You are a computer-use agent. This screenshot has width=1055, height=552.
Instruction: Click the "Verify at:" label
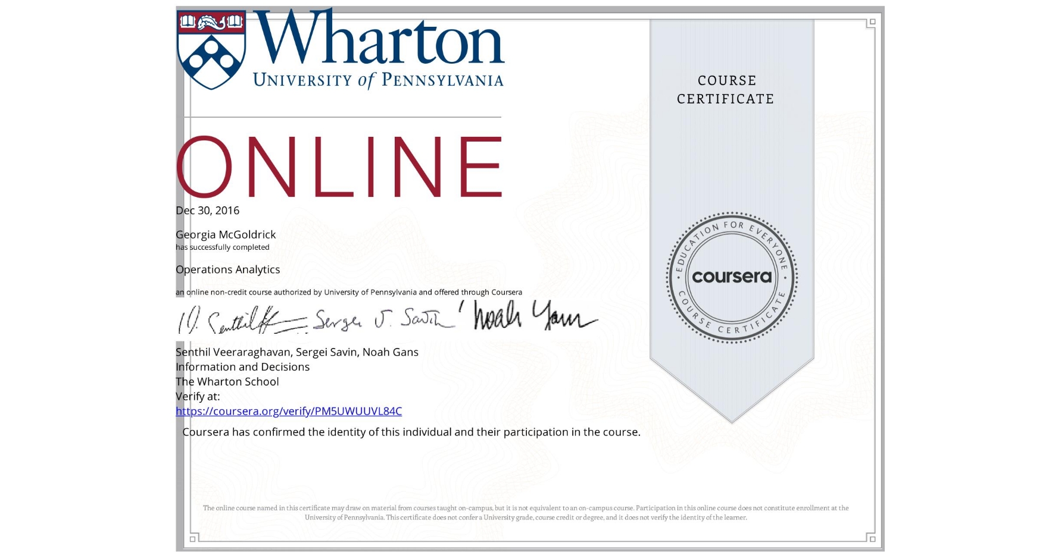pyautogui.click(x=198, y=397)
